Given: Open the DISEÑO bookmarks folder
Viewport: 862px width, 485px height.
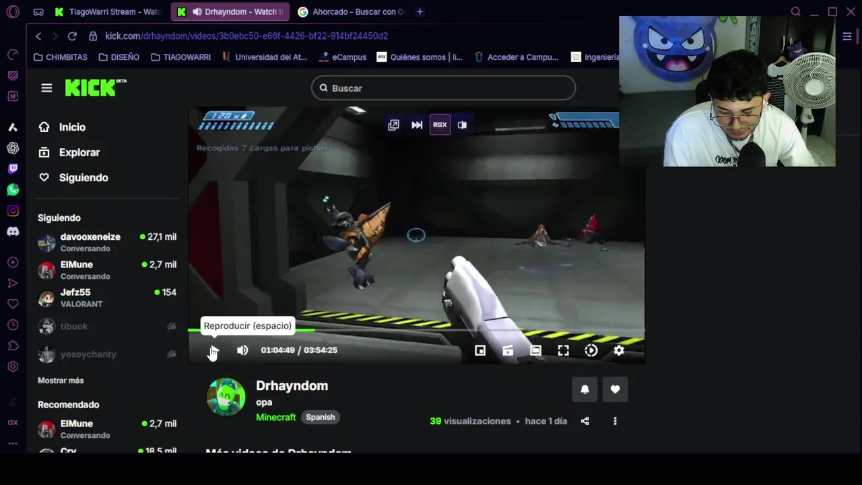Looking at the screenshot, I should pyautogui.click(x=119, y=57).
